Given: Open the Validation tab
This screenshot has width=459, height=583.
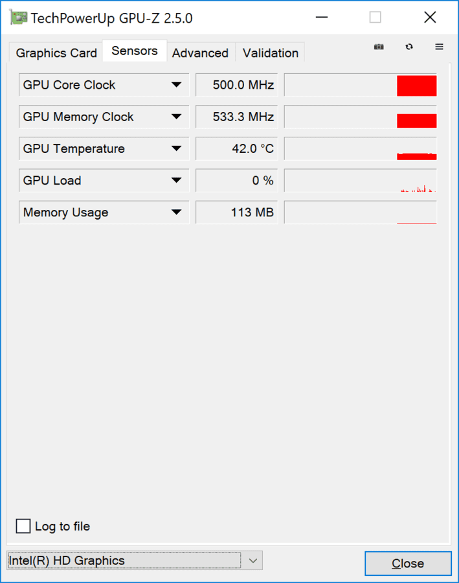Looking at the screenshot, I should [x=271, y=53].
